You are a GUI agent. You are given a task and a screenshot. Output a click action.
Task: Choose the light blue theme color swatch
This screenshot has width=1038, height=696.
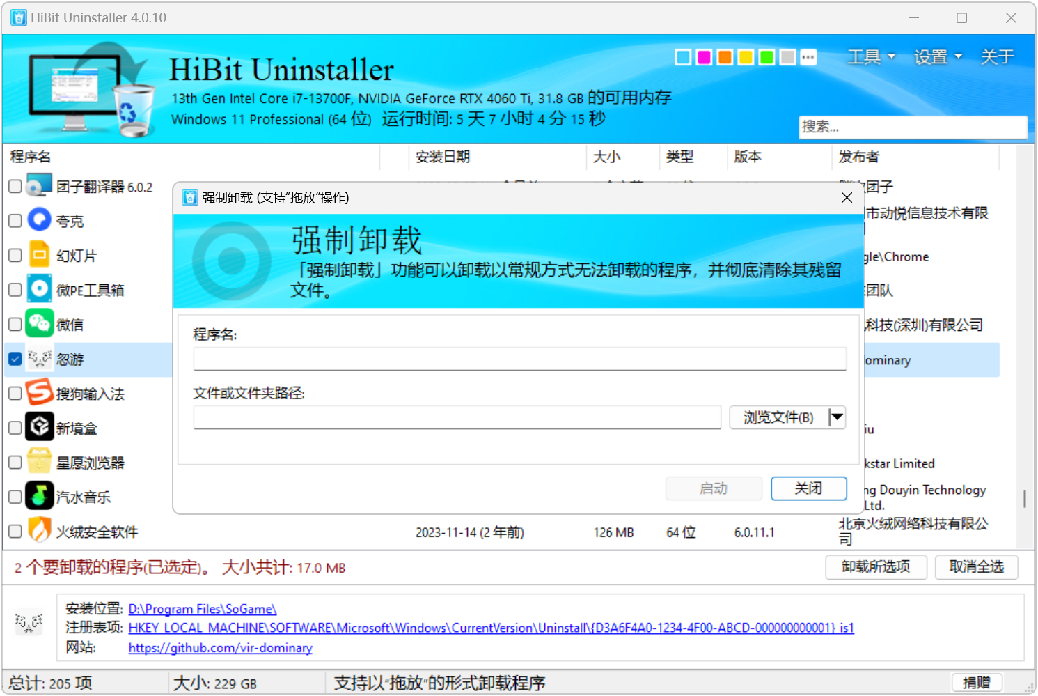point(684,57)
